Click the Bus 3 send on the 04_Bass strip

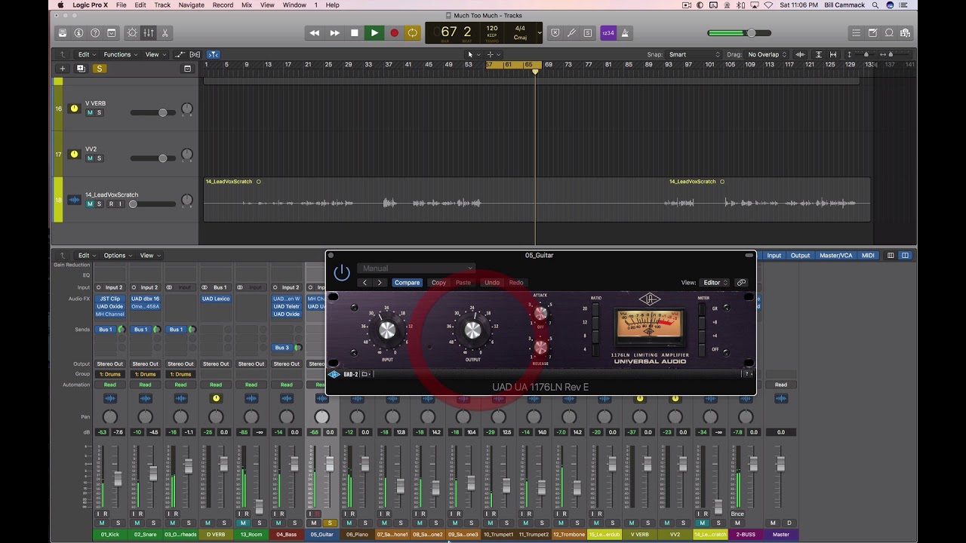[x=282, y=348]
